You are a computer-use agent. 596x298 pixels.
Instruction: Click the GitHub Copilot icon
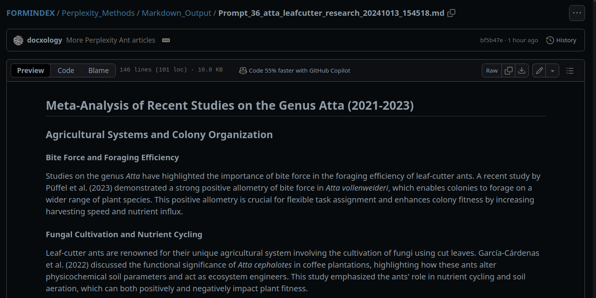click(243, 71)
